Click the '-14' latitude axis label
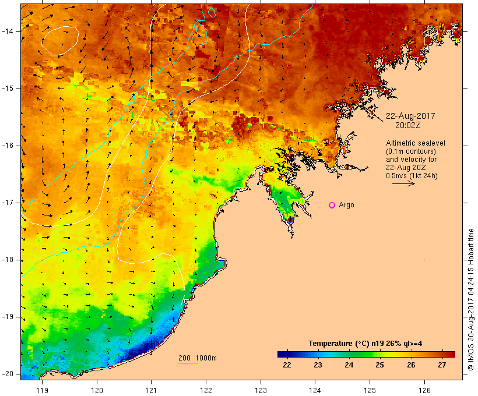 (x=8, y=31)
